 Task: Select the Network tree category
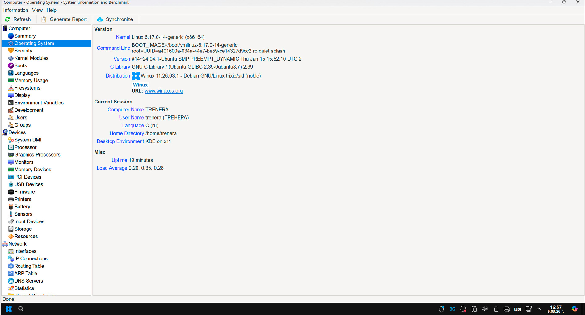17,244
